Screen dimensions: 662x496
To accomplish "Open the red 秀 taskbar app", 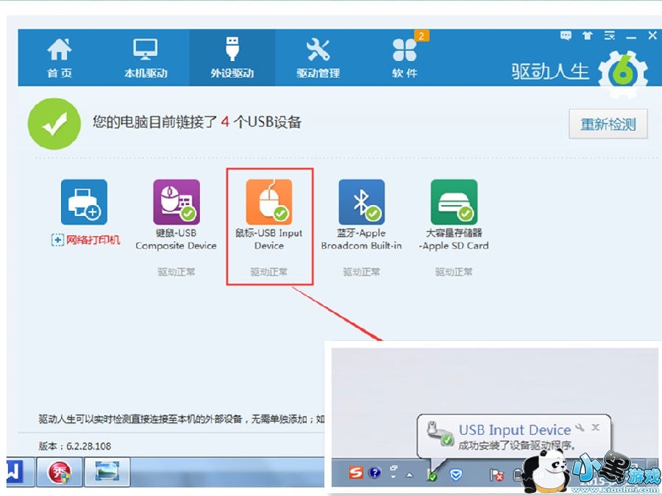I will (60, 472).
